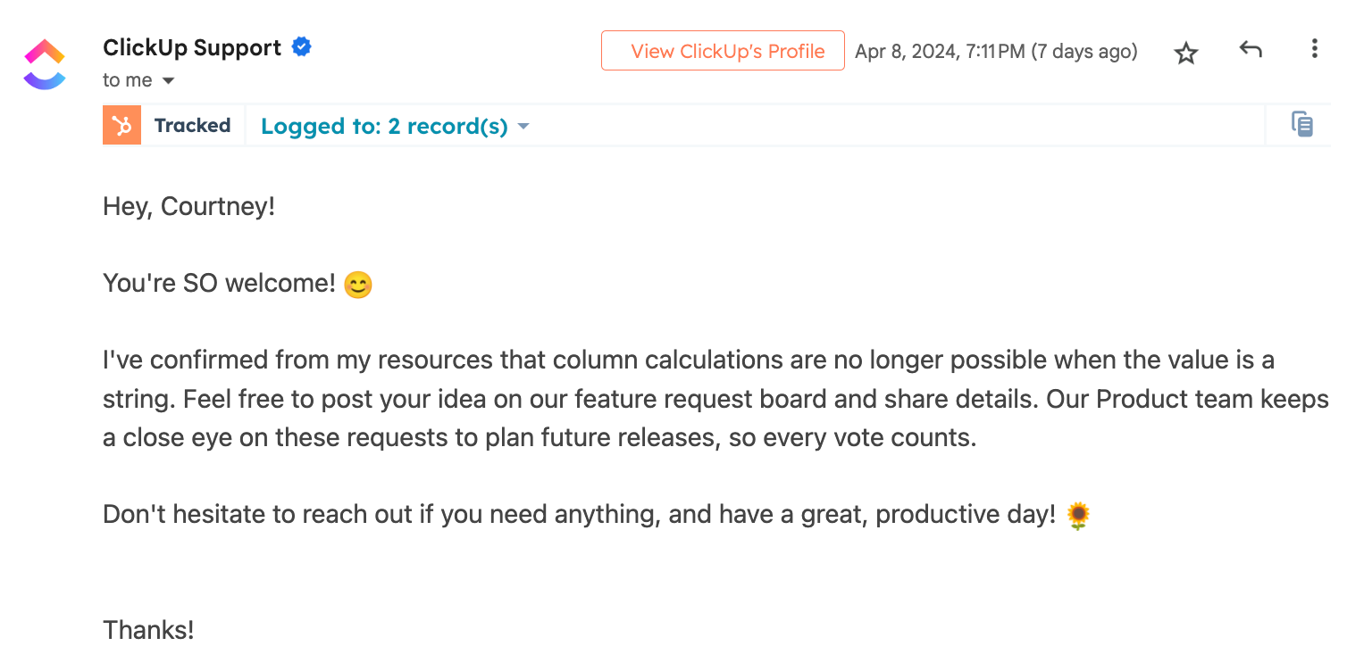Click the Apr 8, 2024 timestamp
This screenshot has height=671, width=1347.
coord(996,52)
